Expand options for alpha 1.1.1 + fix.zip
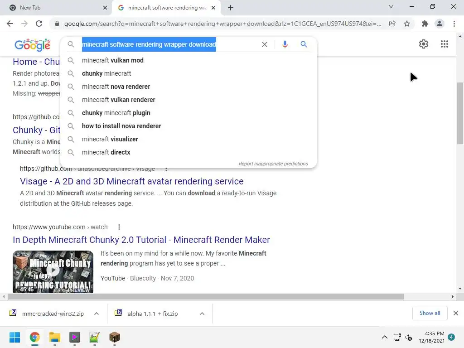The image size is (464, 348). tap(202, 314)
